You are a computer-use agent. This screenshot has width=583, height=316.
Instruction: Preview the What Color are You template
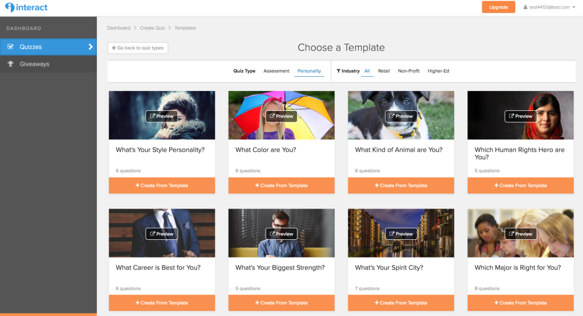(x=281, y=116)
